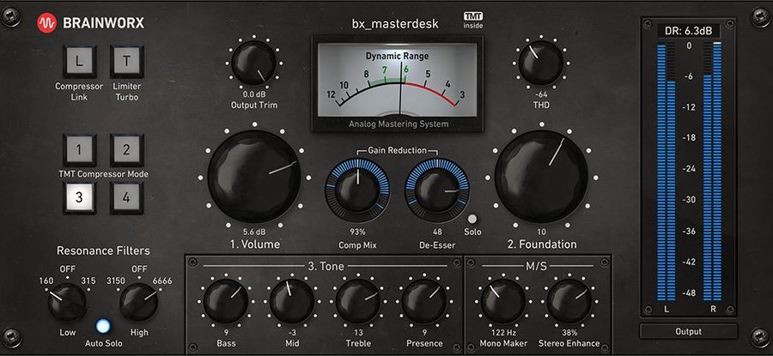Click the TMT Compressor Mode label
This screenshot has height=356, width=773.
tap(103, 174)
